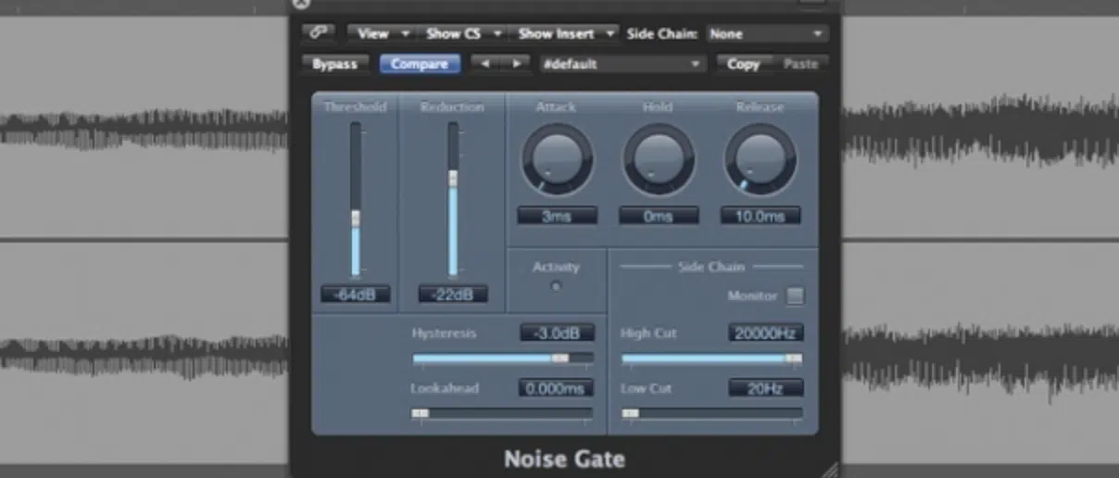Click the Hysteresis slider handle
Viewport: 1119px width, 478px height.
(560, 358)
